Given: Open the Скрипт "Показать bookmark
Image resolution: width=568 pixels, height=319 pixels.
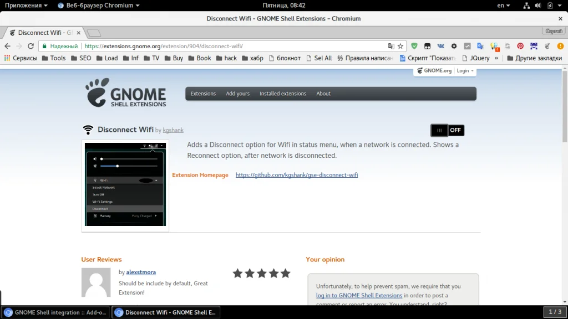Looking at the screenshot, I should pyautogui.click(x=428, y=58).
